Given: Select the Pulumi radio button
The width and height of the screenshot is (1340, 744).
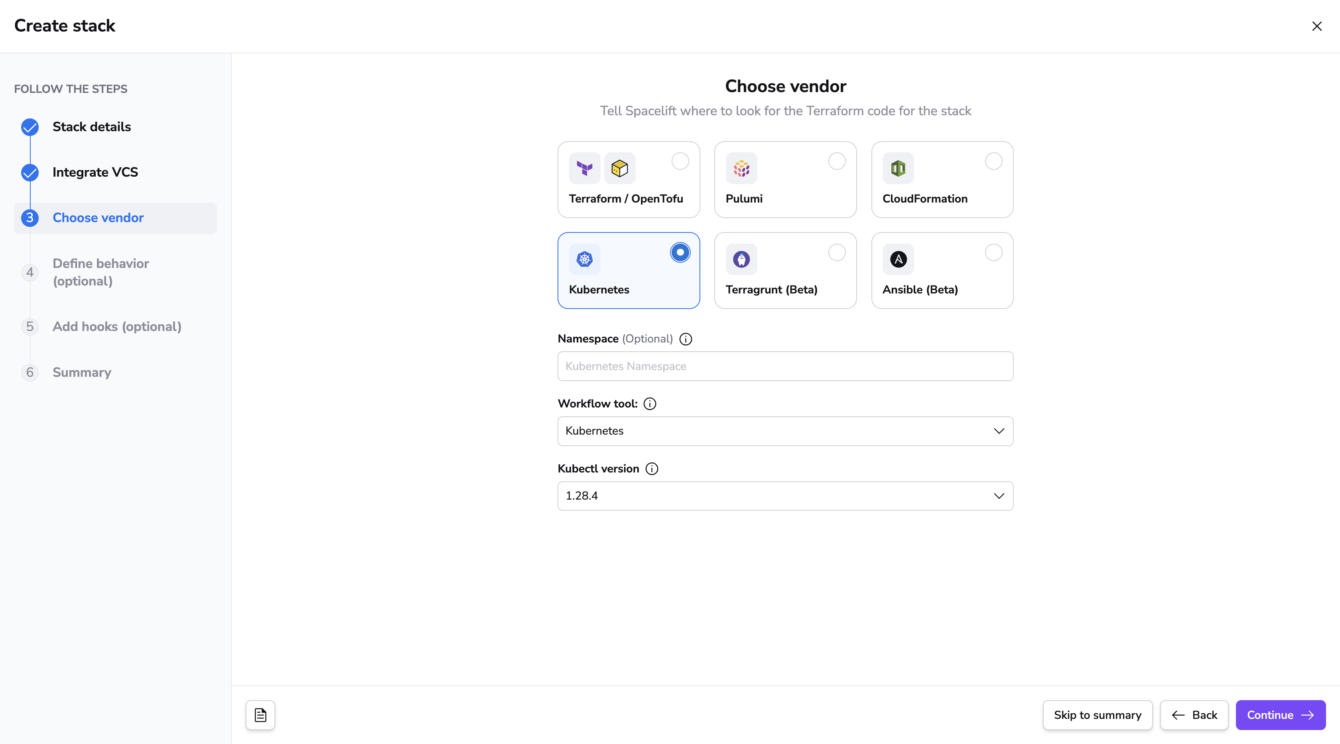Looking at the screenshot, I should pos(837,161).
